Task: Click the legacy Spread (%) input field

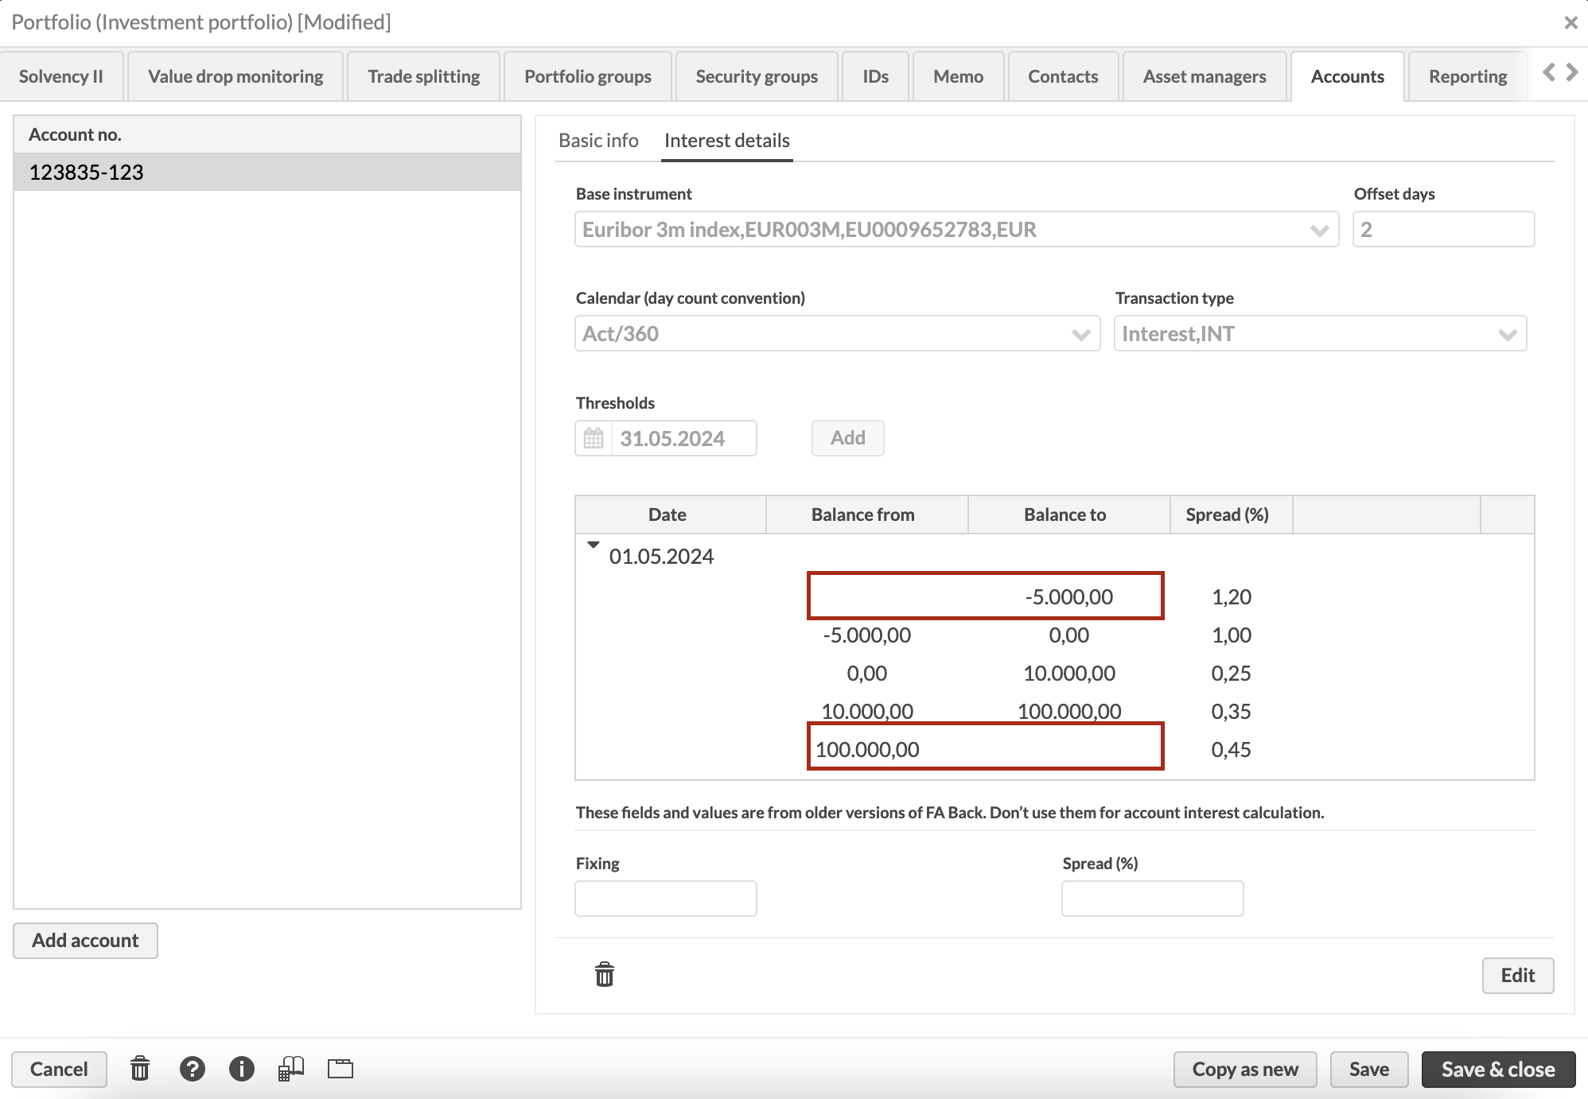Action: [x=1153, y=899]
